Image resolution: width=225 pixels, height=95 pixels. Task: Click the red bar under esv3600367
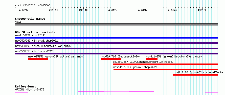[165, 64]
